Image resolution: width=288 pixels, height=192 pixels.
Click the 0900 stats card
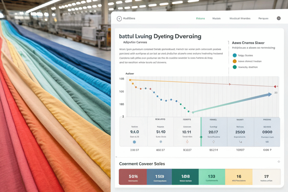coord(267,132)
